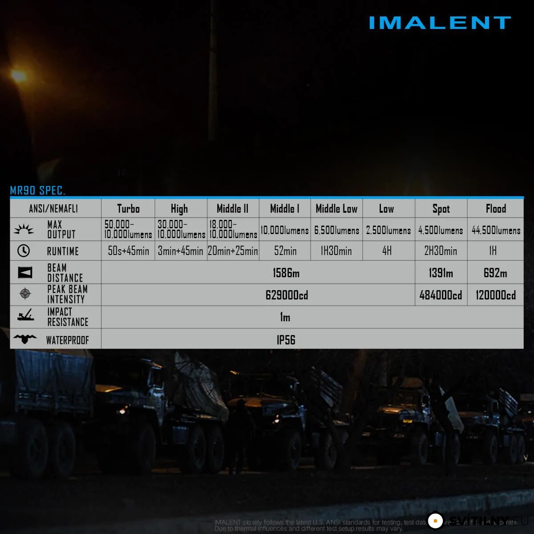Click the max output starburst icon

tap(24, 230)
